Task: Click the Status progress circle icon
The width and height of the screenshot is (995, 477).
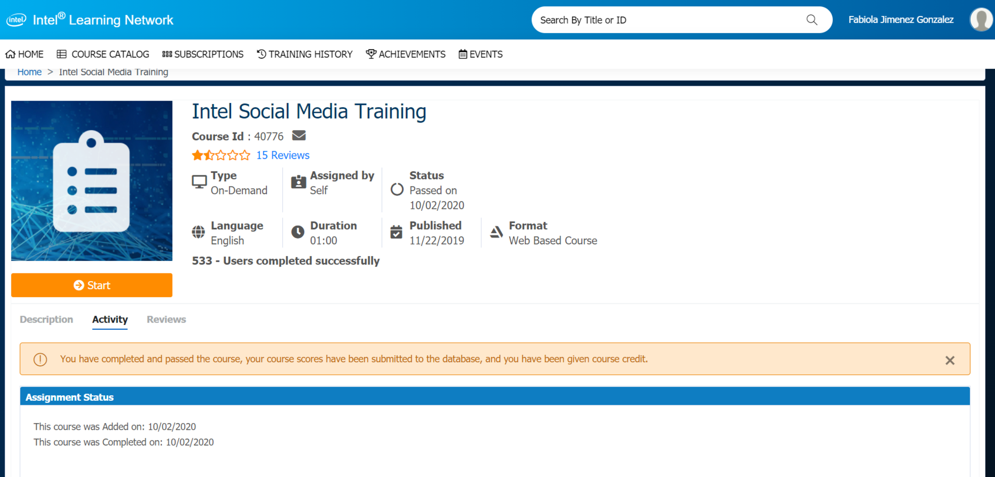Action: (397, 189)
